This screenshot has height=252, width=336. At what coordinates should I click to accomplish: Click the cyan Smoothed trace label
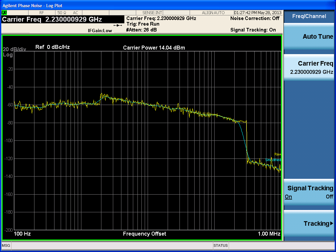point(273,160)
